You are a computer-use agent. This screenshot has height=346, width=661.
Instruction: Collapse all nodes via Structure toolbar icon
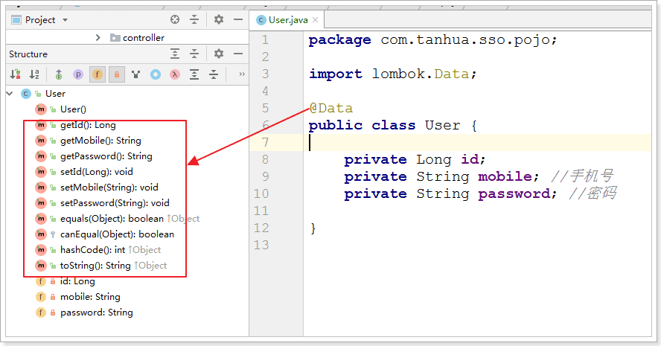coord(214,74)
